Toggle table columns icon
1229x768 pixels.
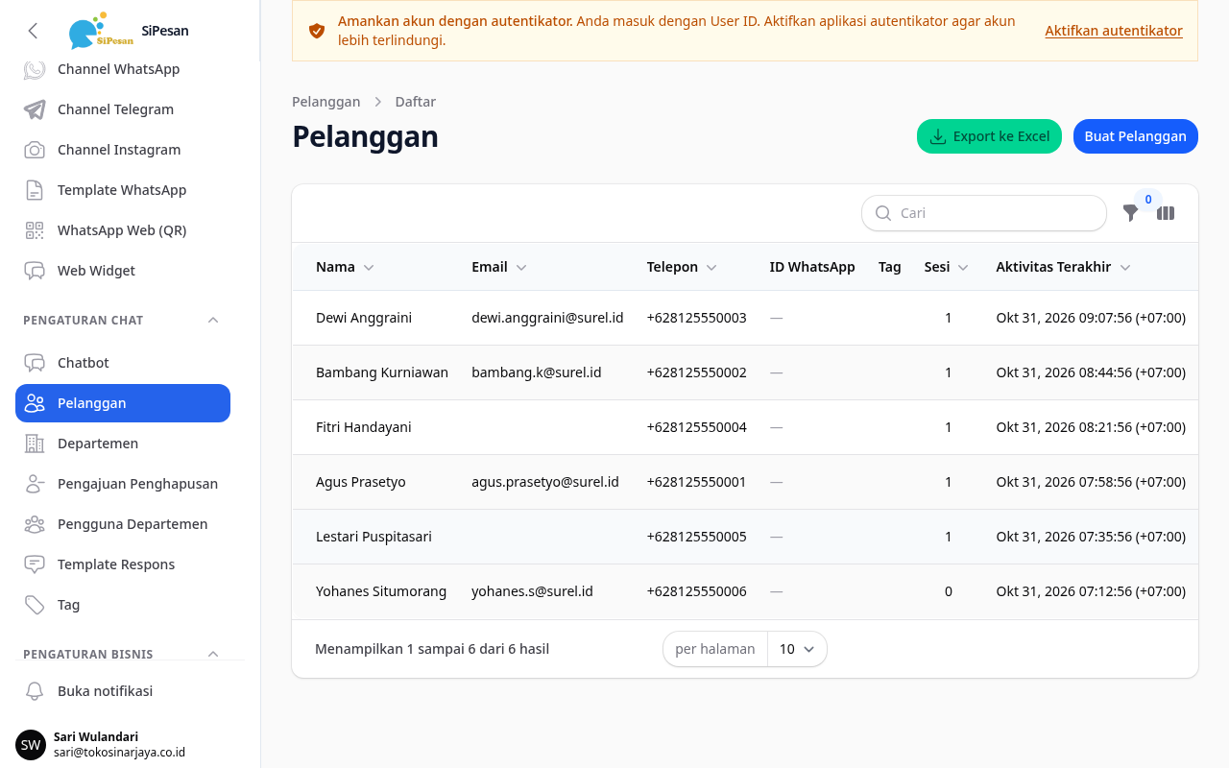pos(1166,213)
